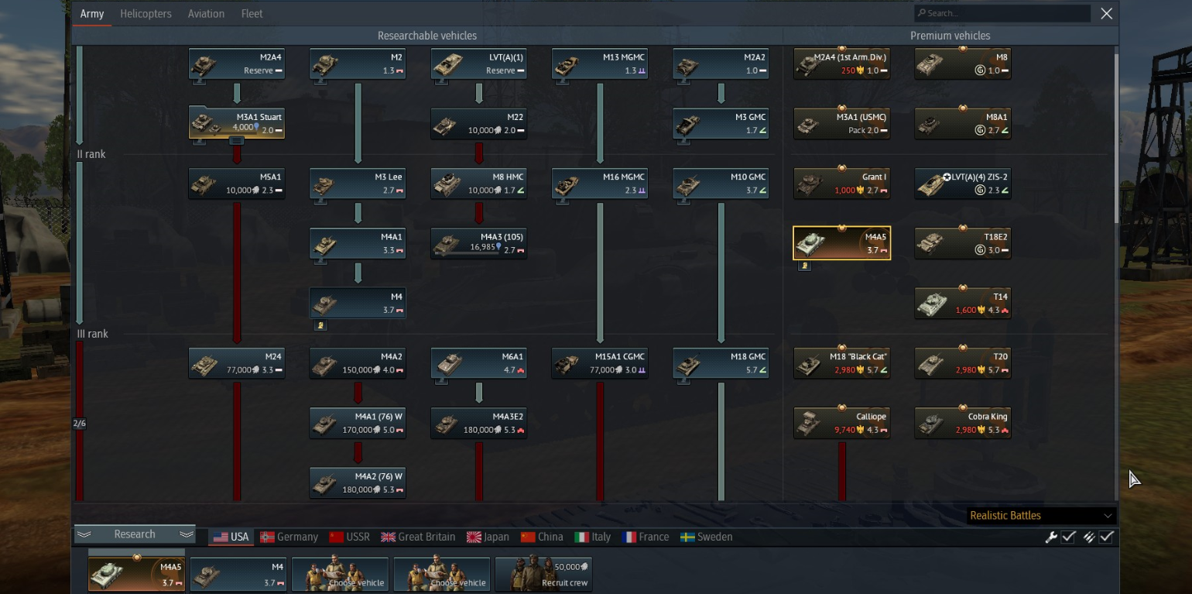Toggle checkbox next to wrench icon

point(1068,537)
